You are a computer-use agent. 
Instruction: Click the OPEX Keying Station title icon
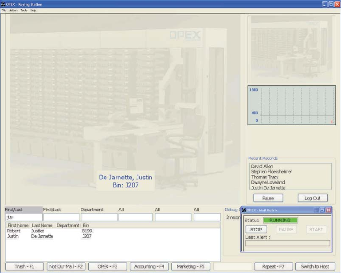(3, 4)
